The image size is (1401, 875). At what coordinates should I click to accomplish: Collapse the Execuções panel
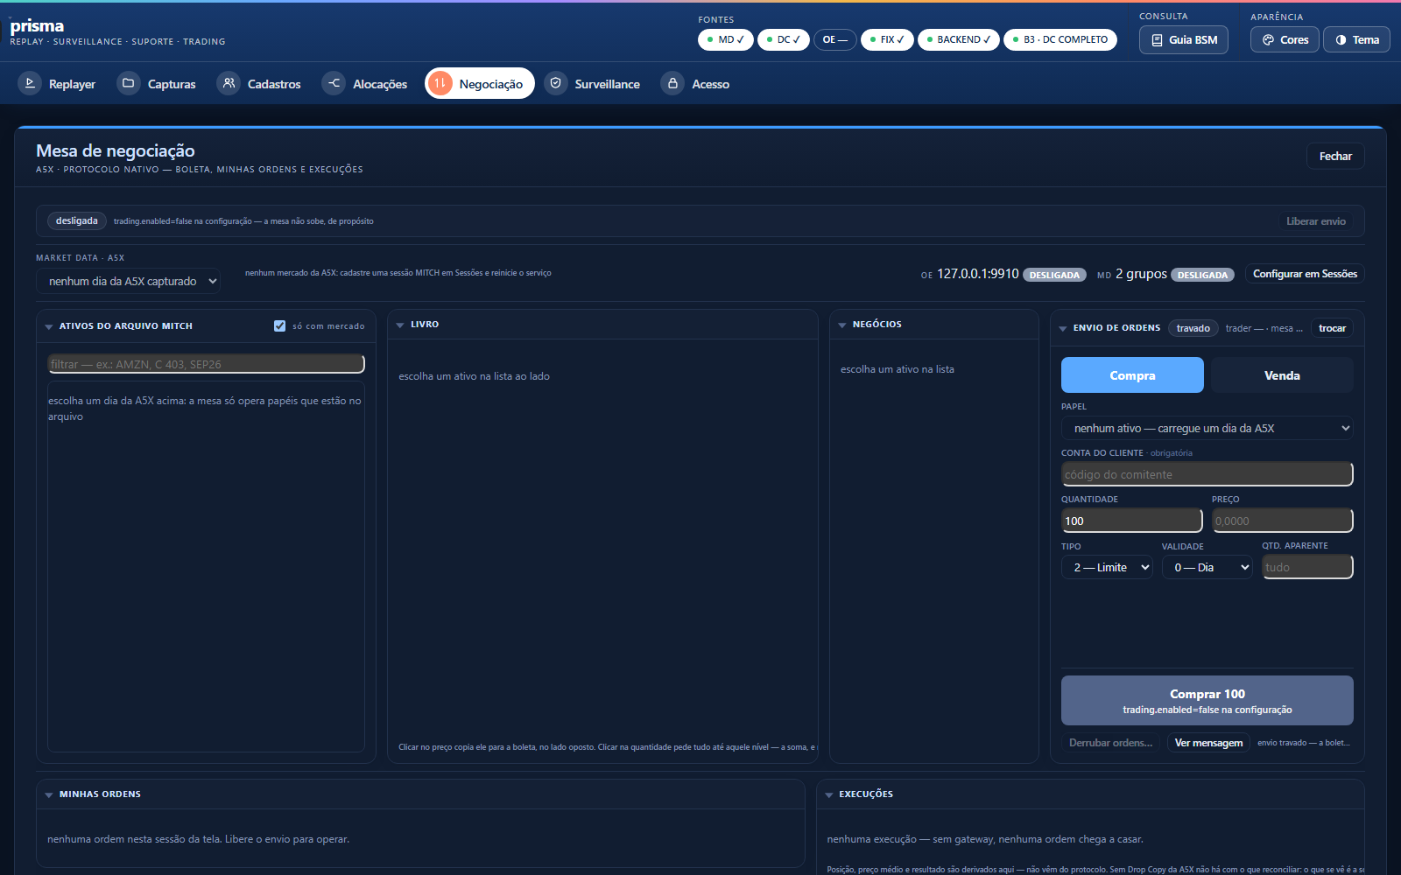click(x=829, y=794)
